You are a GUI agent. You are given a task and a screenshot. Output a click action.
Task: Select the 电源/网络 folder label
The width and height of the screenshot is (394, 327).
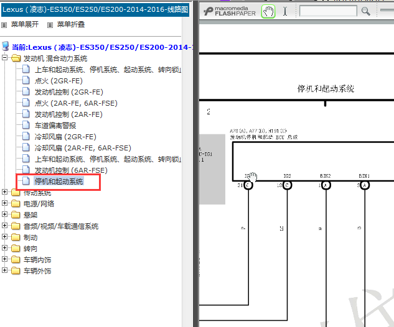(x=39, y=204)
